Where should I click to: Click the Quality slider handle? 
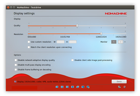[77, 26]
